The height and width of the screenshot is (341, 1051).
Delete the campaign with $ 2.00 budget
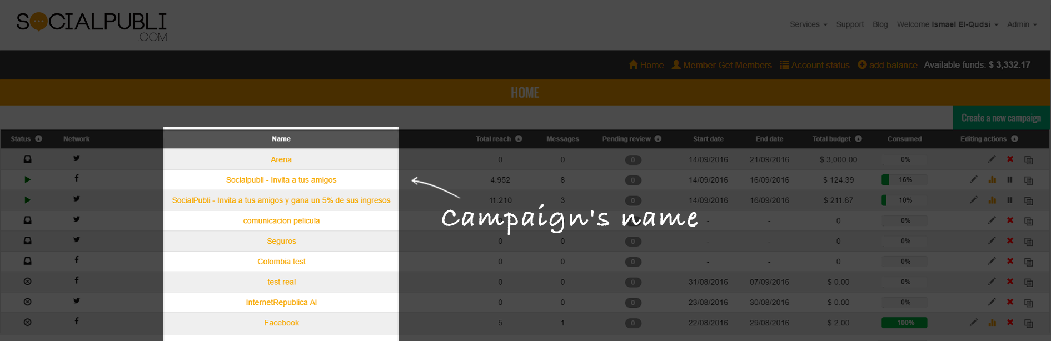1010,323
